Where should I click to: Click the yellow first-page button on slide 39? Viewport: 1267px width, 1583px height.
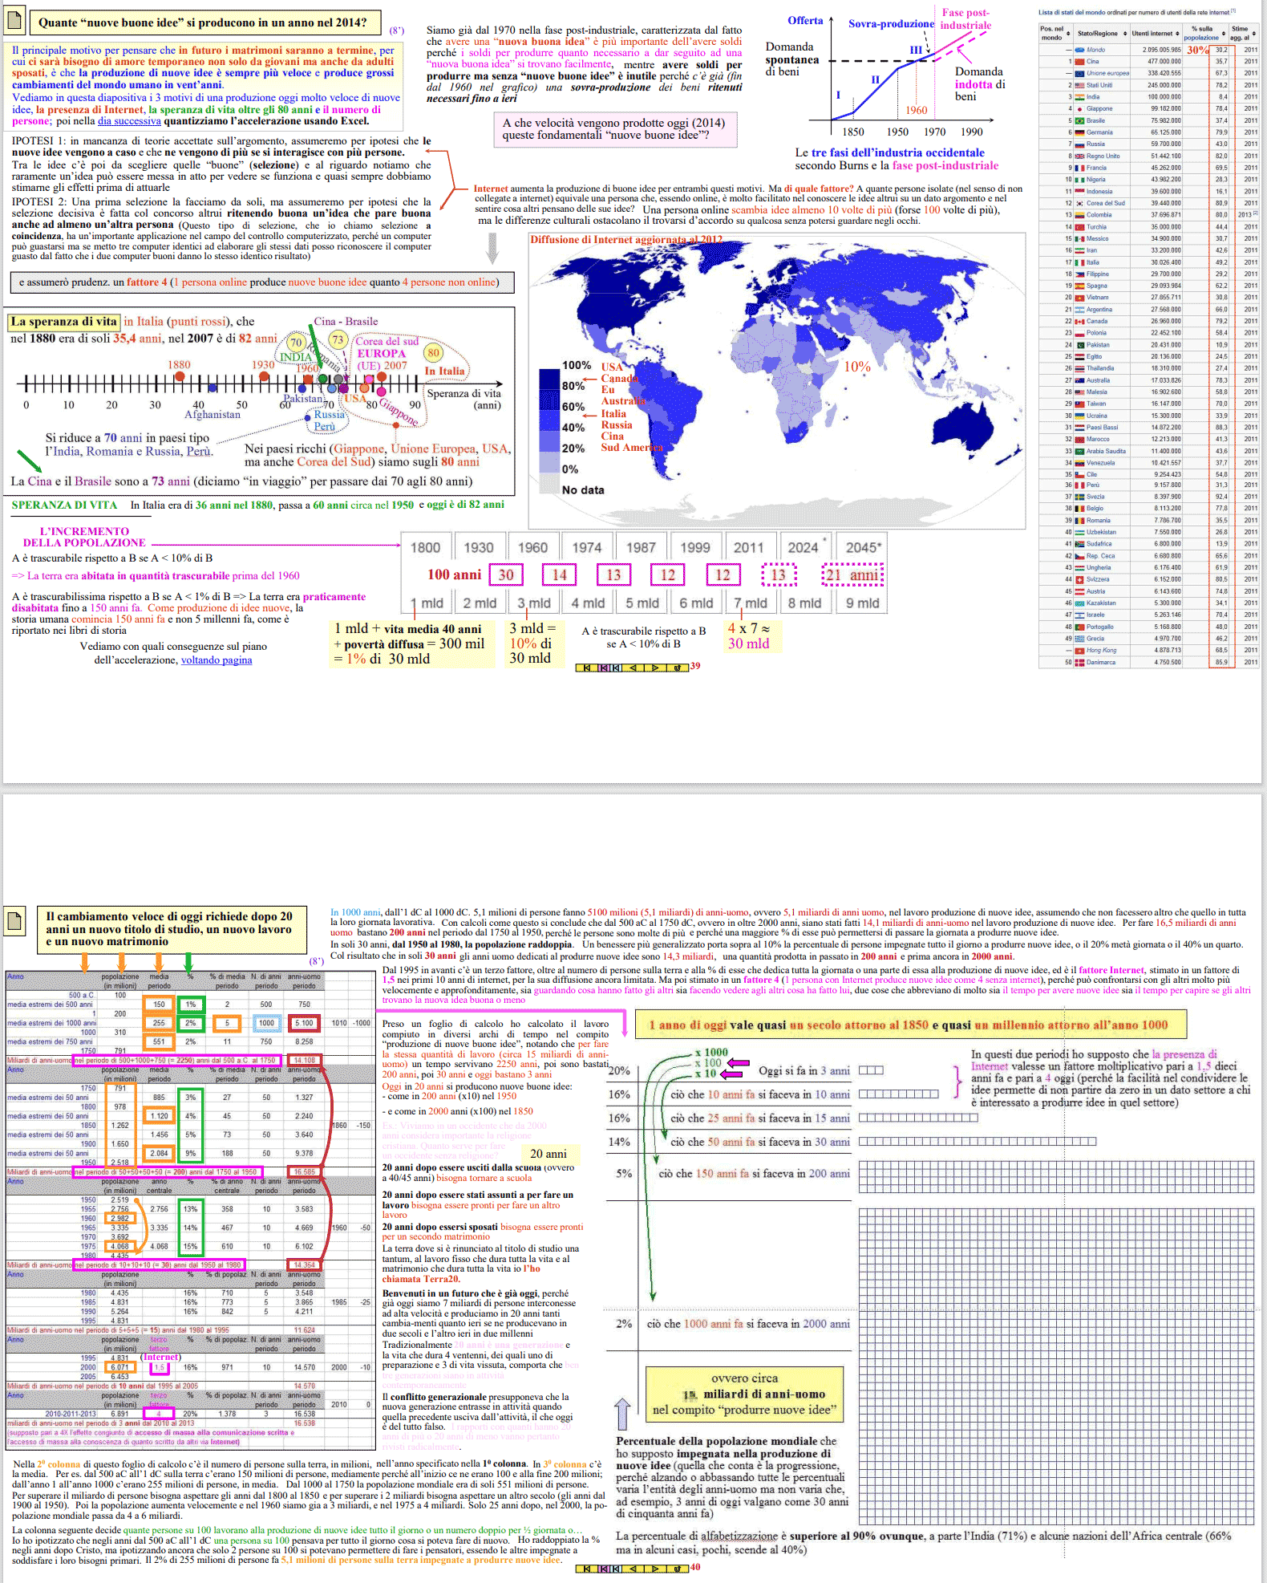[x=587, y=668]
